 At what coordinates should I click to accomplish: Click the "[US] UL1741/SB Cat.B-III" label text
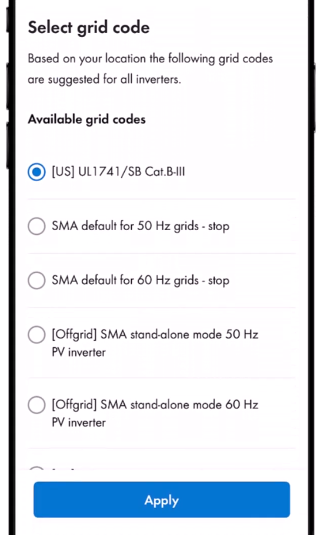(x=118, y=172)
